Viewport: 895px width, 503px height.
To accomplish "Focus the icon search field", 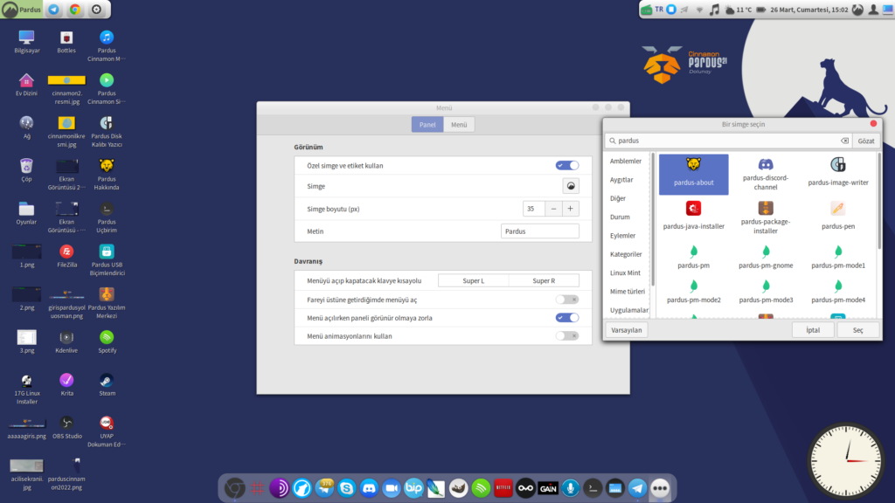I will tap(728, 141).
